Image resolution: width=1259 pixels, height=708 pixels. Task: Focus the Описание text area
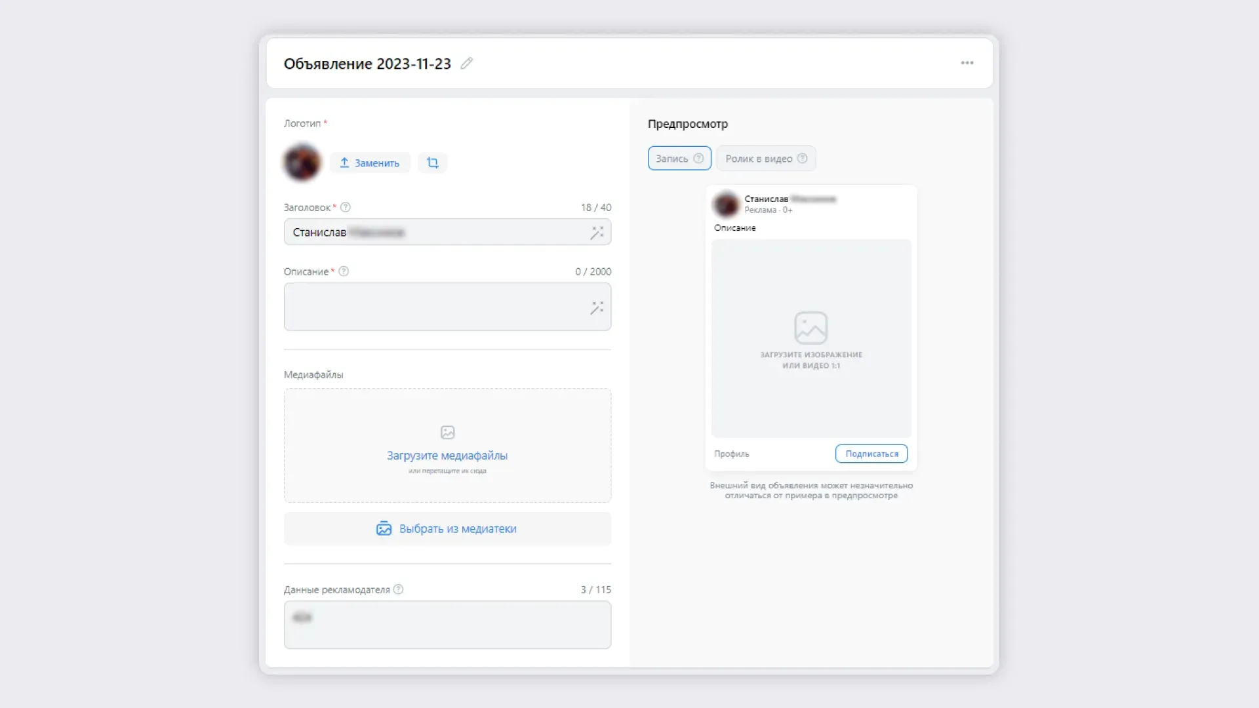(x=447, y=307)
